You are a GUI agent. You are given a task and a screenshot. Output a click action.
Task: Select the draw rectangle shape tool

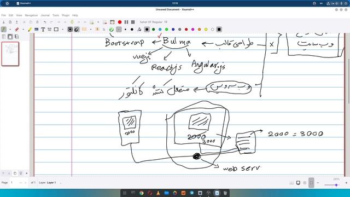[x=56, y=29]
